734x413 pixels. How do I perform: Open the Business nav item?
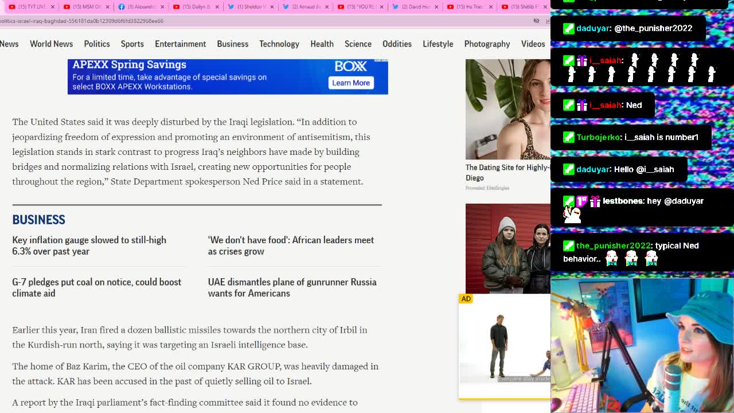pos(232,44)
